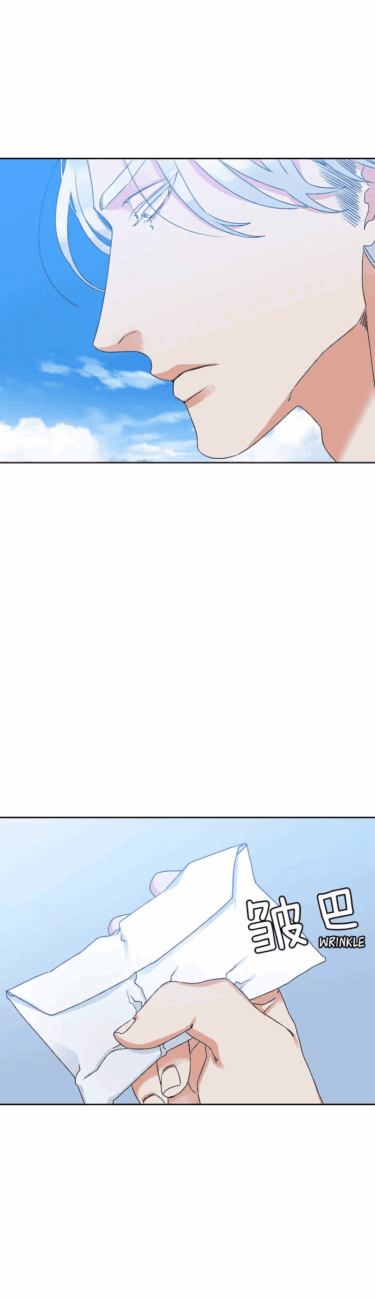Click the WRINKLE translation text
Viewport: 375px width, 1300px height.
(342, 942)
